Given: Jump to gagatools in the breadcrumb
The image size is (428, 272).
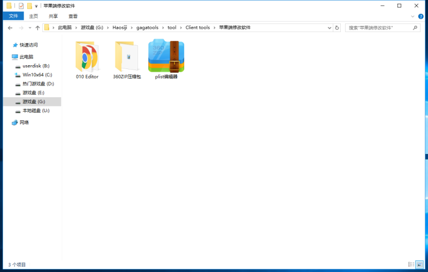Looking at the screenshot, I should click(x=148, y=28).
